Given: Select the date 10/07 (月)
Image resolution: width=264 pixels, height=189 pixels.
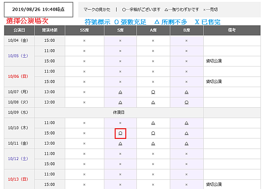Looking at the screenshot, I should (x=18, y=92).
